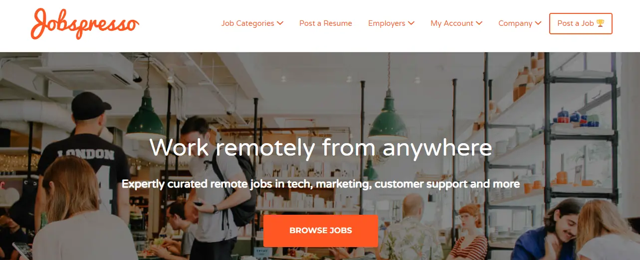Open the Job Categories menu

point(252,23)
